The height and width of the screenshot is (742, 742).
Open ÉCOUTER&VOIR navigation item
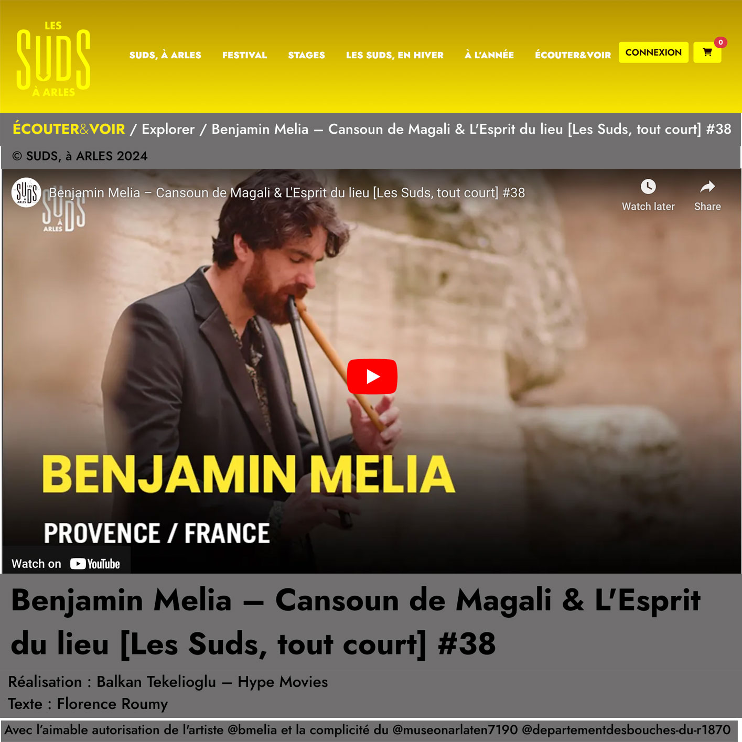(x=573, y=55)
